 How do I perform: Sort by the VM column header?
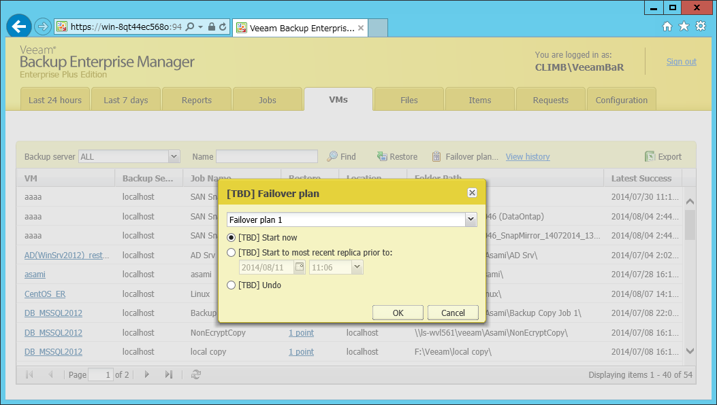65,179
